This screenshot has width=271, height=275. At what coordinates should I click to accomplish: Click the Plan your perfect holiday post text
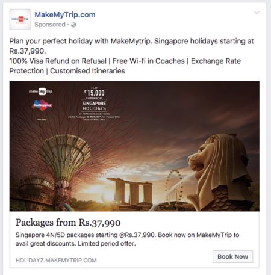pos(131,46)
